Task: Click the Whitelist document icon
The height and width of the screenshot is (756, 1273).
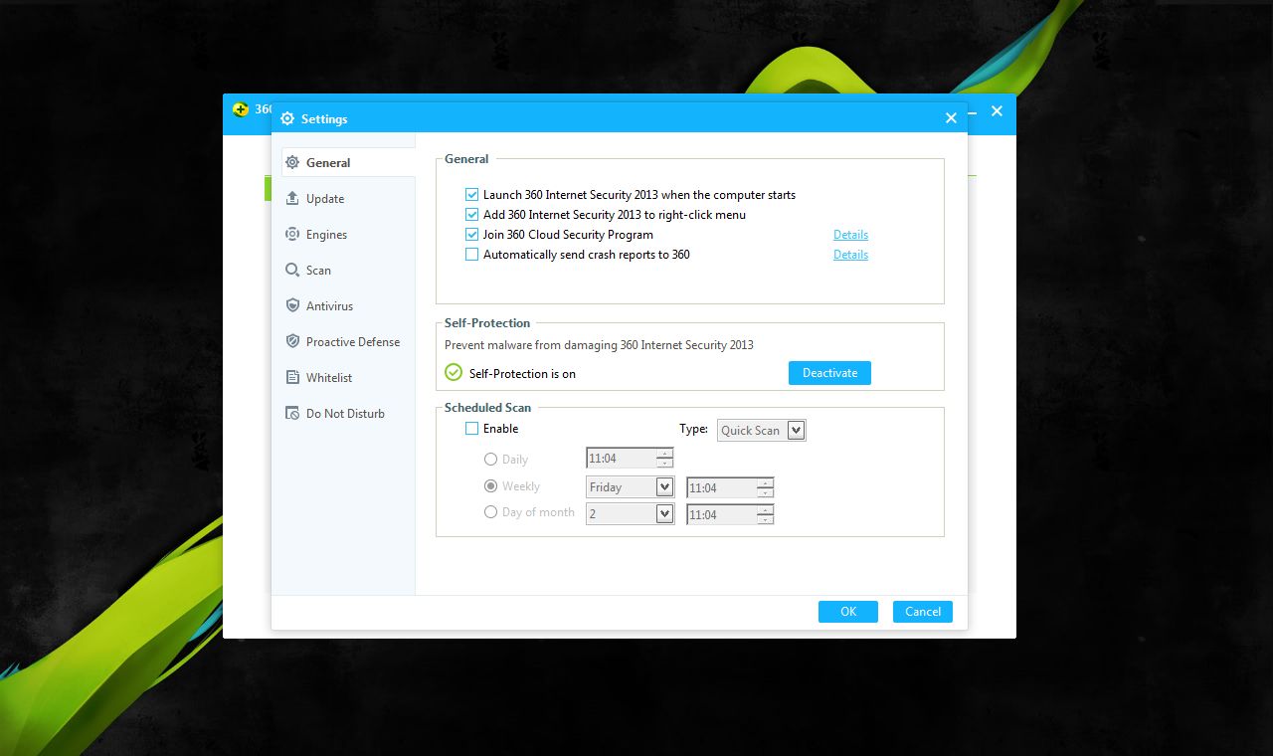Action: coord(292,377)
